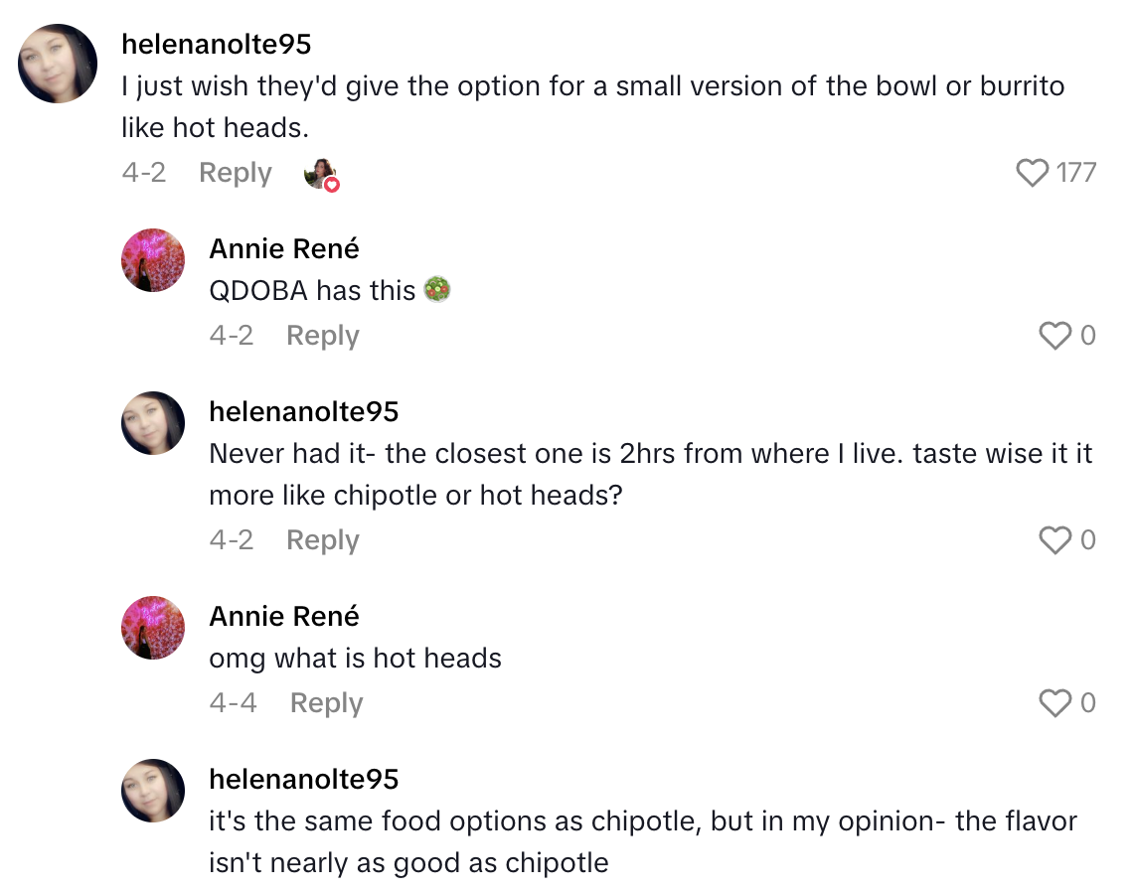Click Reply on the 2hrs-away comment
Image resolution: width=1135 pixels, height=892 pixels.
point(322,540)
